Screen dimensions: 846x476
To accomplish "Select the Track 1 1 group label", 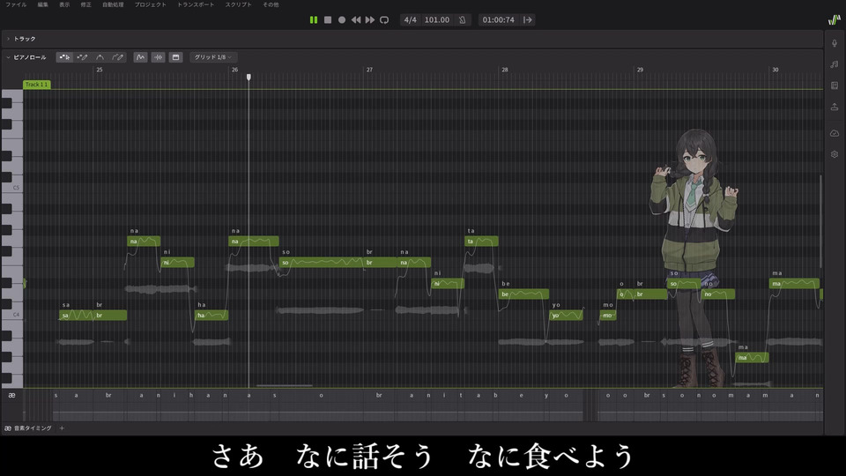I will 37,85.
